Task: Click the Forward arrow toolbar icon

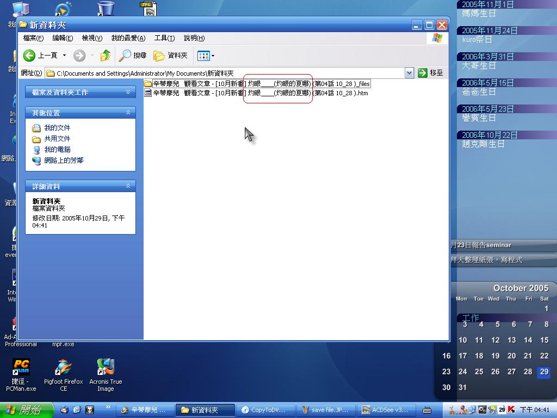Action: point(79,56)
